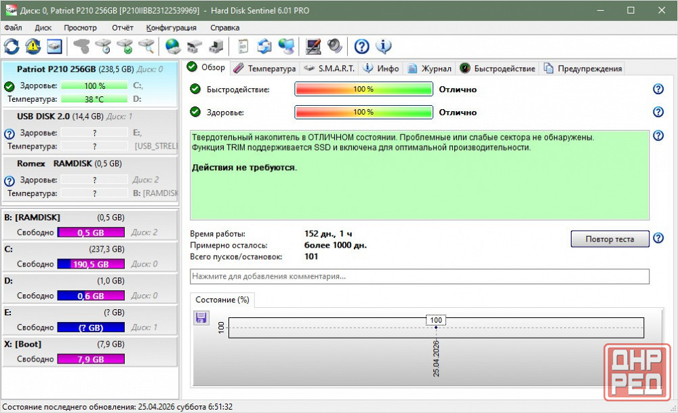Switch to the S.M.A.R.T. tab
Viewport: 678px width, 413px height.
point(330,68)
